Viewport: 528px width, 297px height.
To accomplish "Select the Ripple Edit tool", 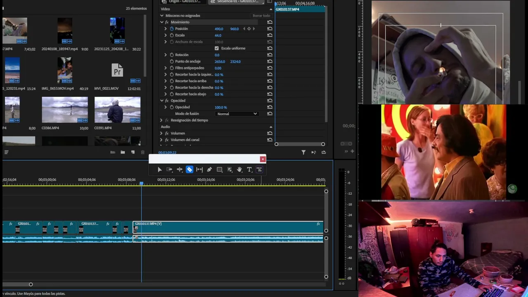I will 179,170.
